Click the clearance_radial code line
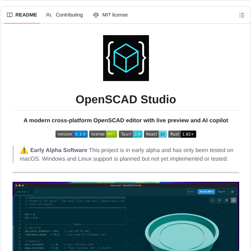 coord(65,235)
